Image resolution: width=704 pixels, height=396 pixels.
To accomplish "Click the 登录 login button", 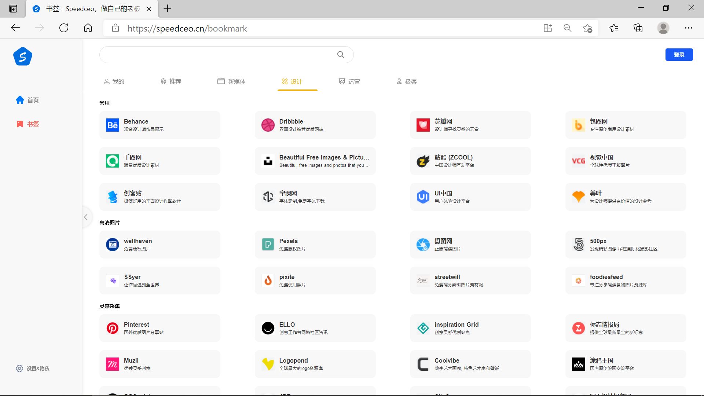I will pos(679,55).
